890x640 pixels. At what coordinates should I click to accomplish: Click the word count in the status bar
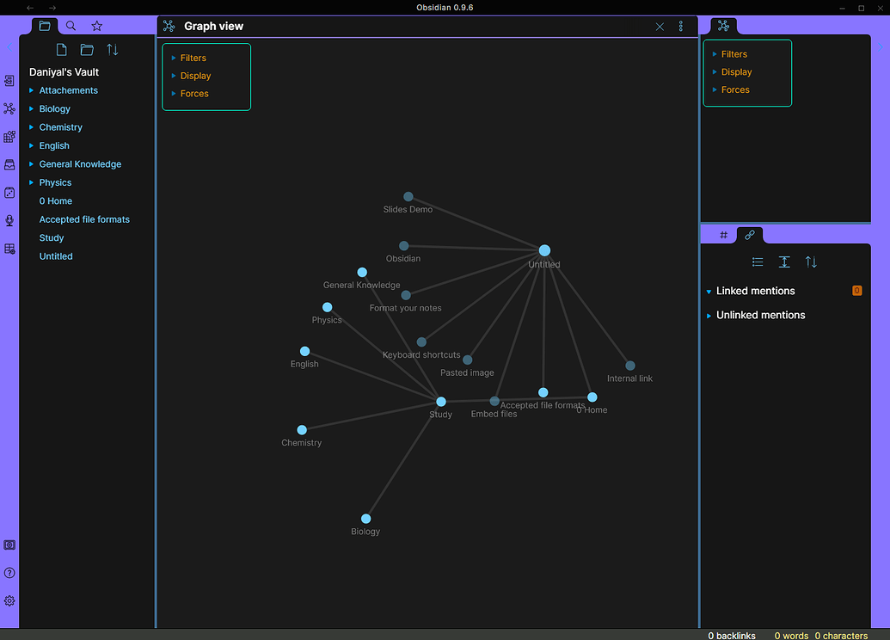(x=791, y=636)
